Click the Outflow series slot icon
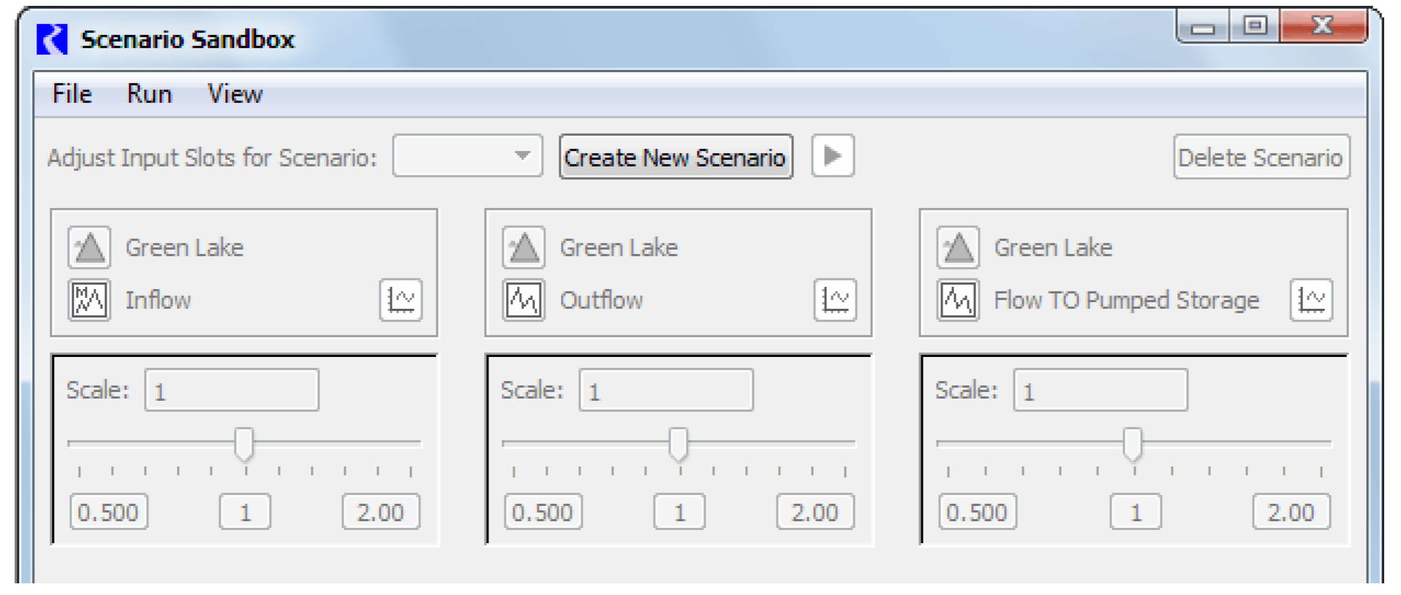Viewport: 1401px width, 595px height. point(524,300)
